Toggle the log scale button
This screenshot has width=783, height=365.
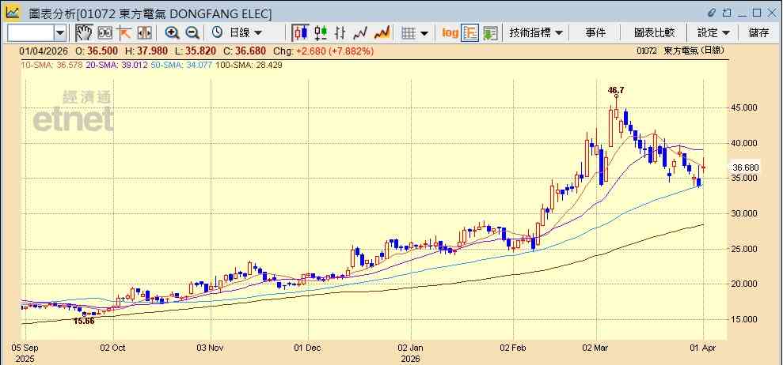[450, 33]
